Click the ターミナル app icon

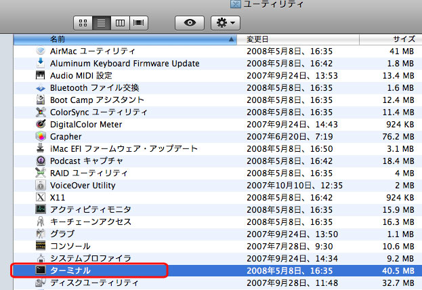tap(41, 270)
